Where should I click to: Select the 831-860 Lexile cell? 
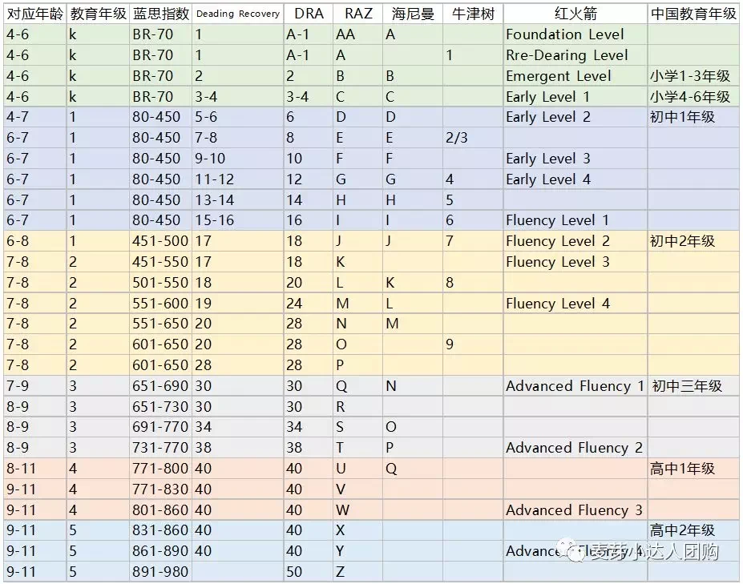coord(160,530)
